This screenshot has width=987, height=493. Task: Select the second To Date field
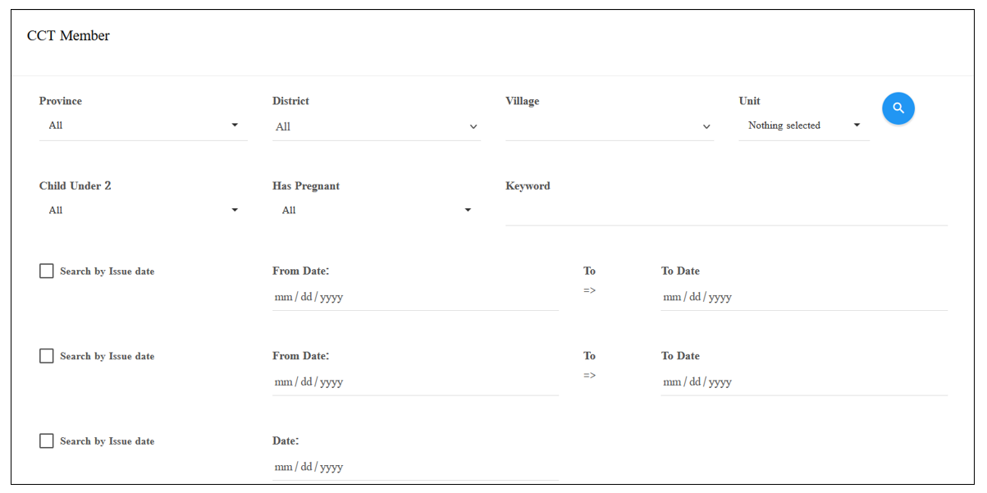pos(804,381)
